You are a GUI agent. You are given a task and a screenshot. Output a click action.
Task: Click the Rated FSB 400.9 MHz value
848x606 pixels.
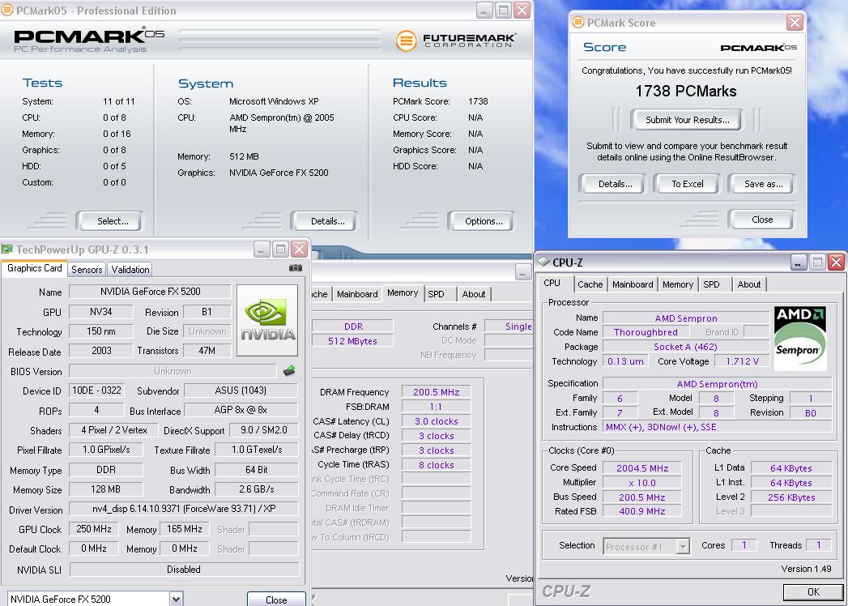coord(642,511)
